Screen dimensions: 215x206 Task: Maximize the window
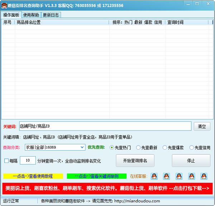click(197, 4)
